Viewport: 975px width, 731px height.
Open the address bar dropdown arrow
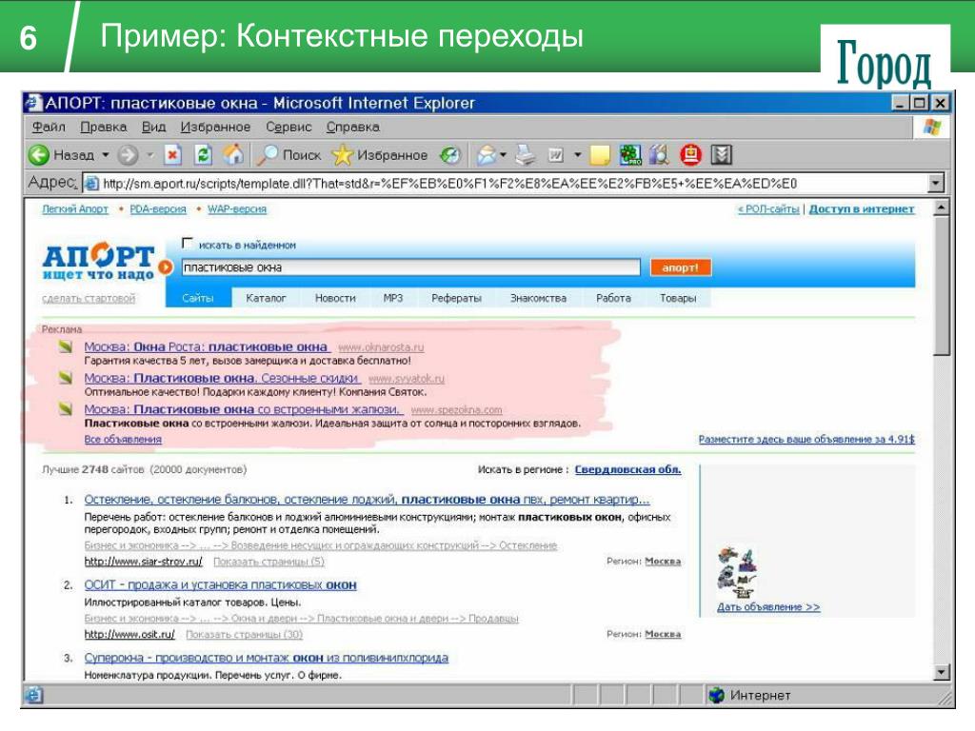click(935, 184)
